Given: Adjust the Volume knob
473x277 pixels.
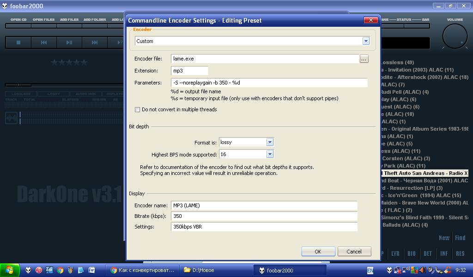Looking at the screenshot, I should [455, 36].
